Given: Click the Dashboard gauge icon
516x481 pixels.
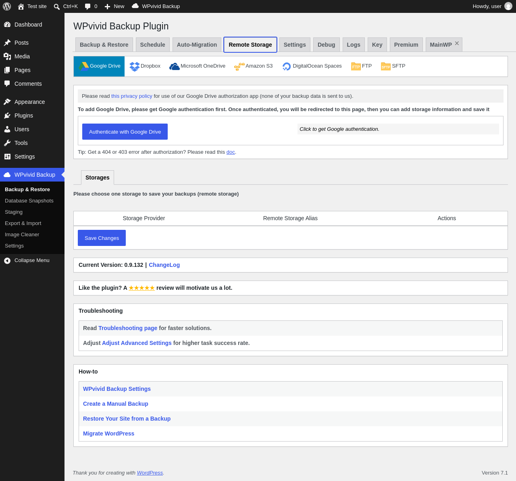Looking at the screenshot, I should coord(7,25).
